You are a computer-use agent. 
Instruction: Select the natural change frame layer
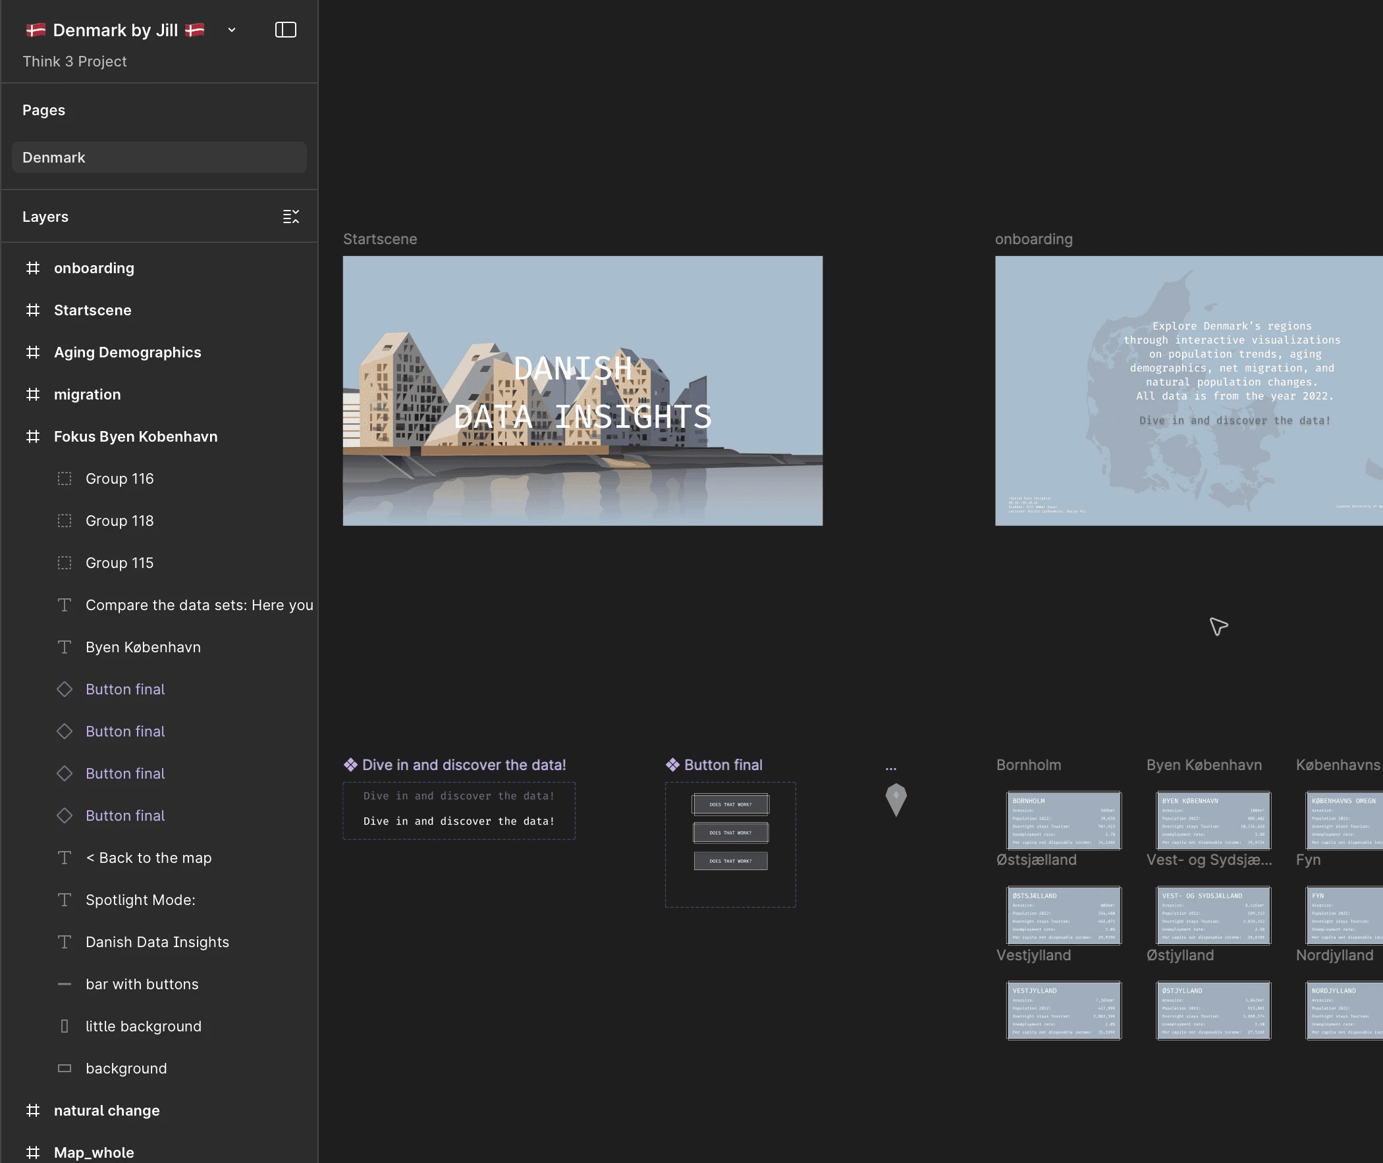click(106, 1110)
